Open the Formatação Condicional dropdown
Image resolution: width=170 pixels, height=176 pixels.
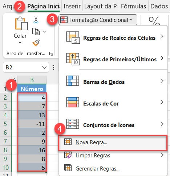[98, 20]
